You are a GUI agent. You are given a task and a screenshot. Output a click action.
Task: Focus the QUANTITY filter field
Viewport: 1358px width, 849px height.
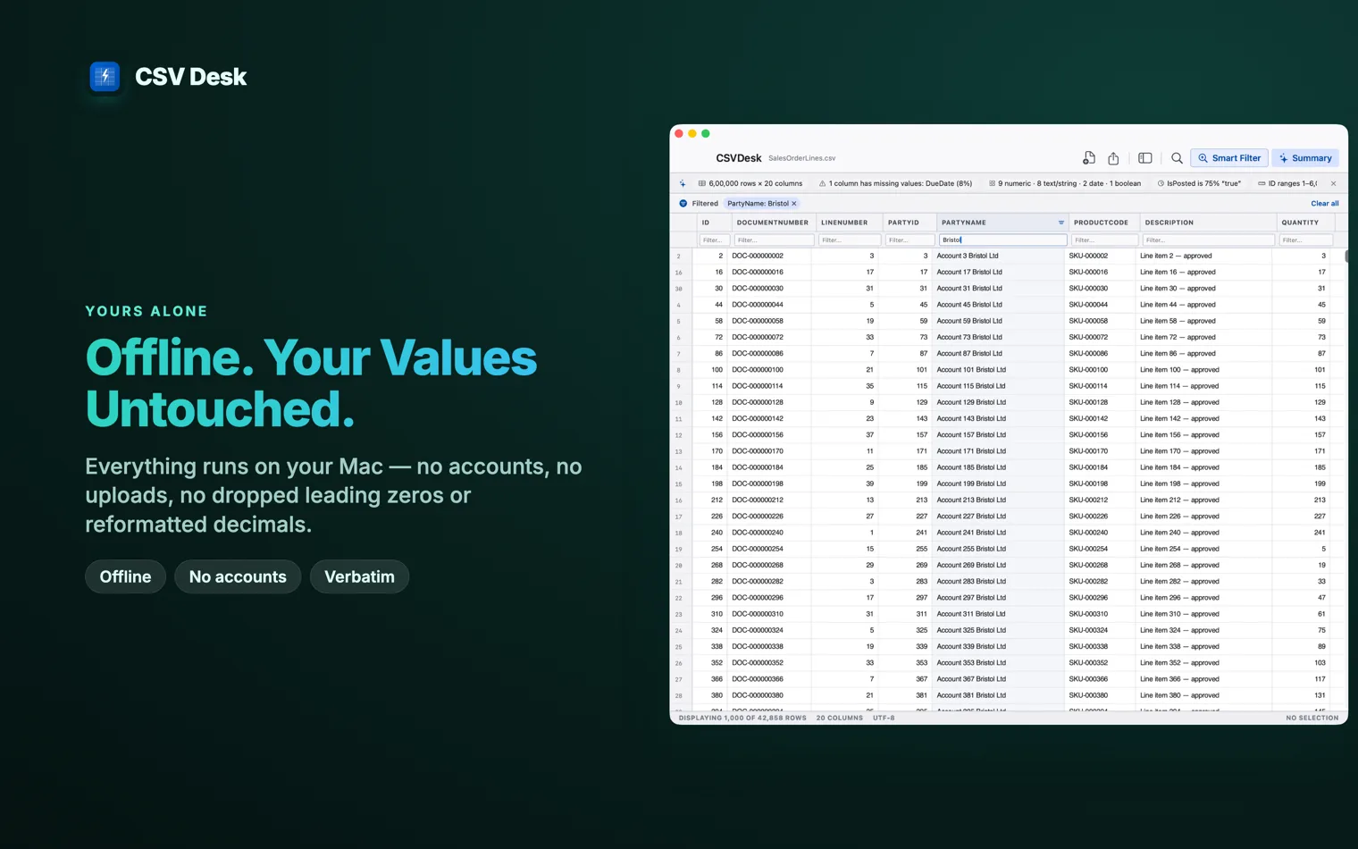coord(1306,240)
